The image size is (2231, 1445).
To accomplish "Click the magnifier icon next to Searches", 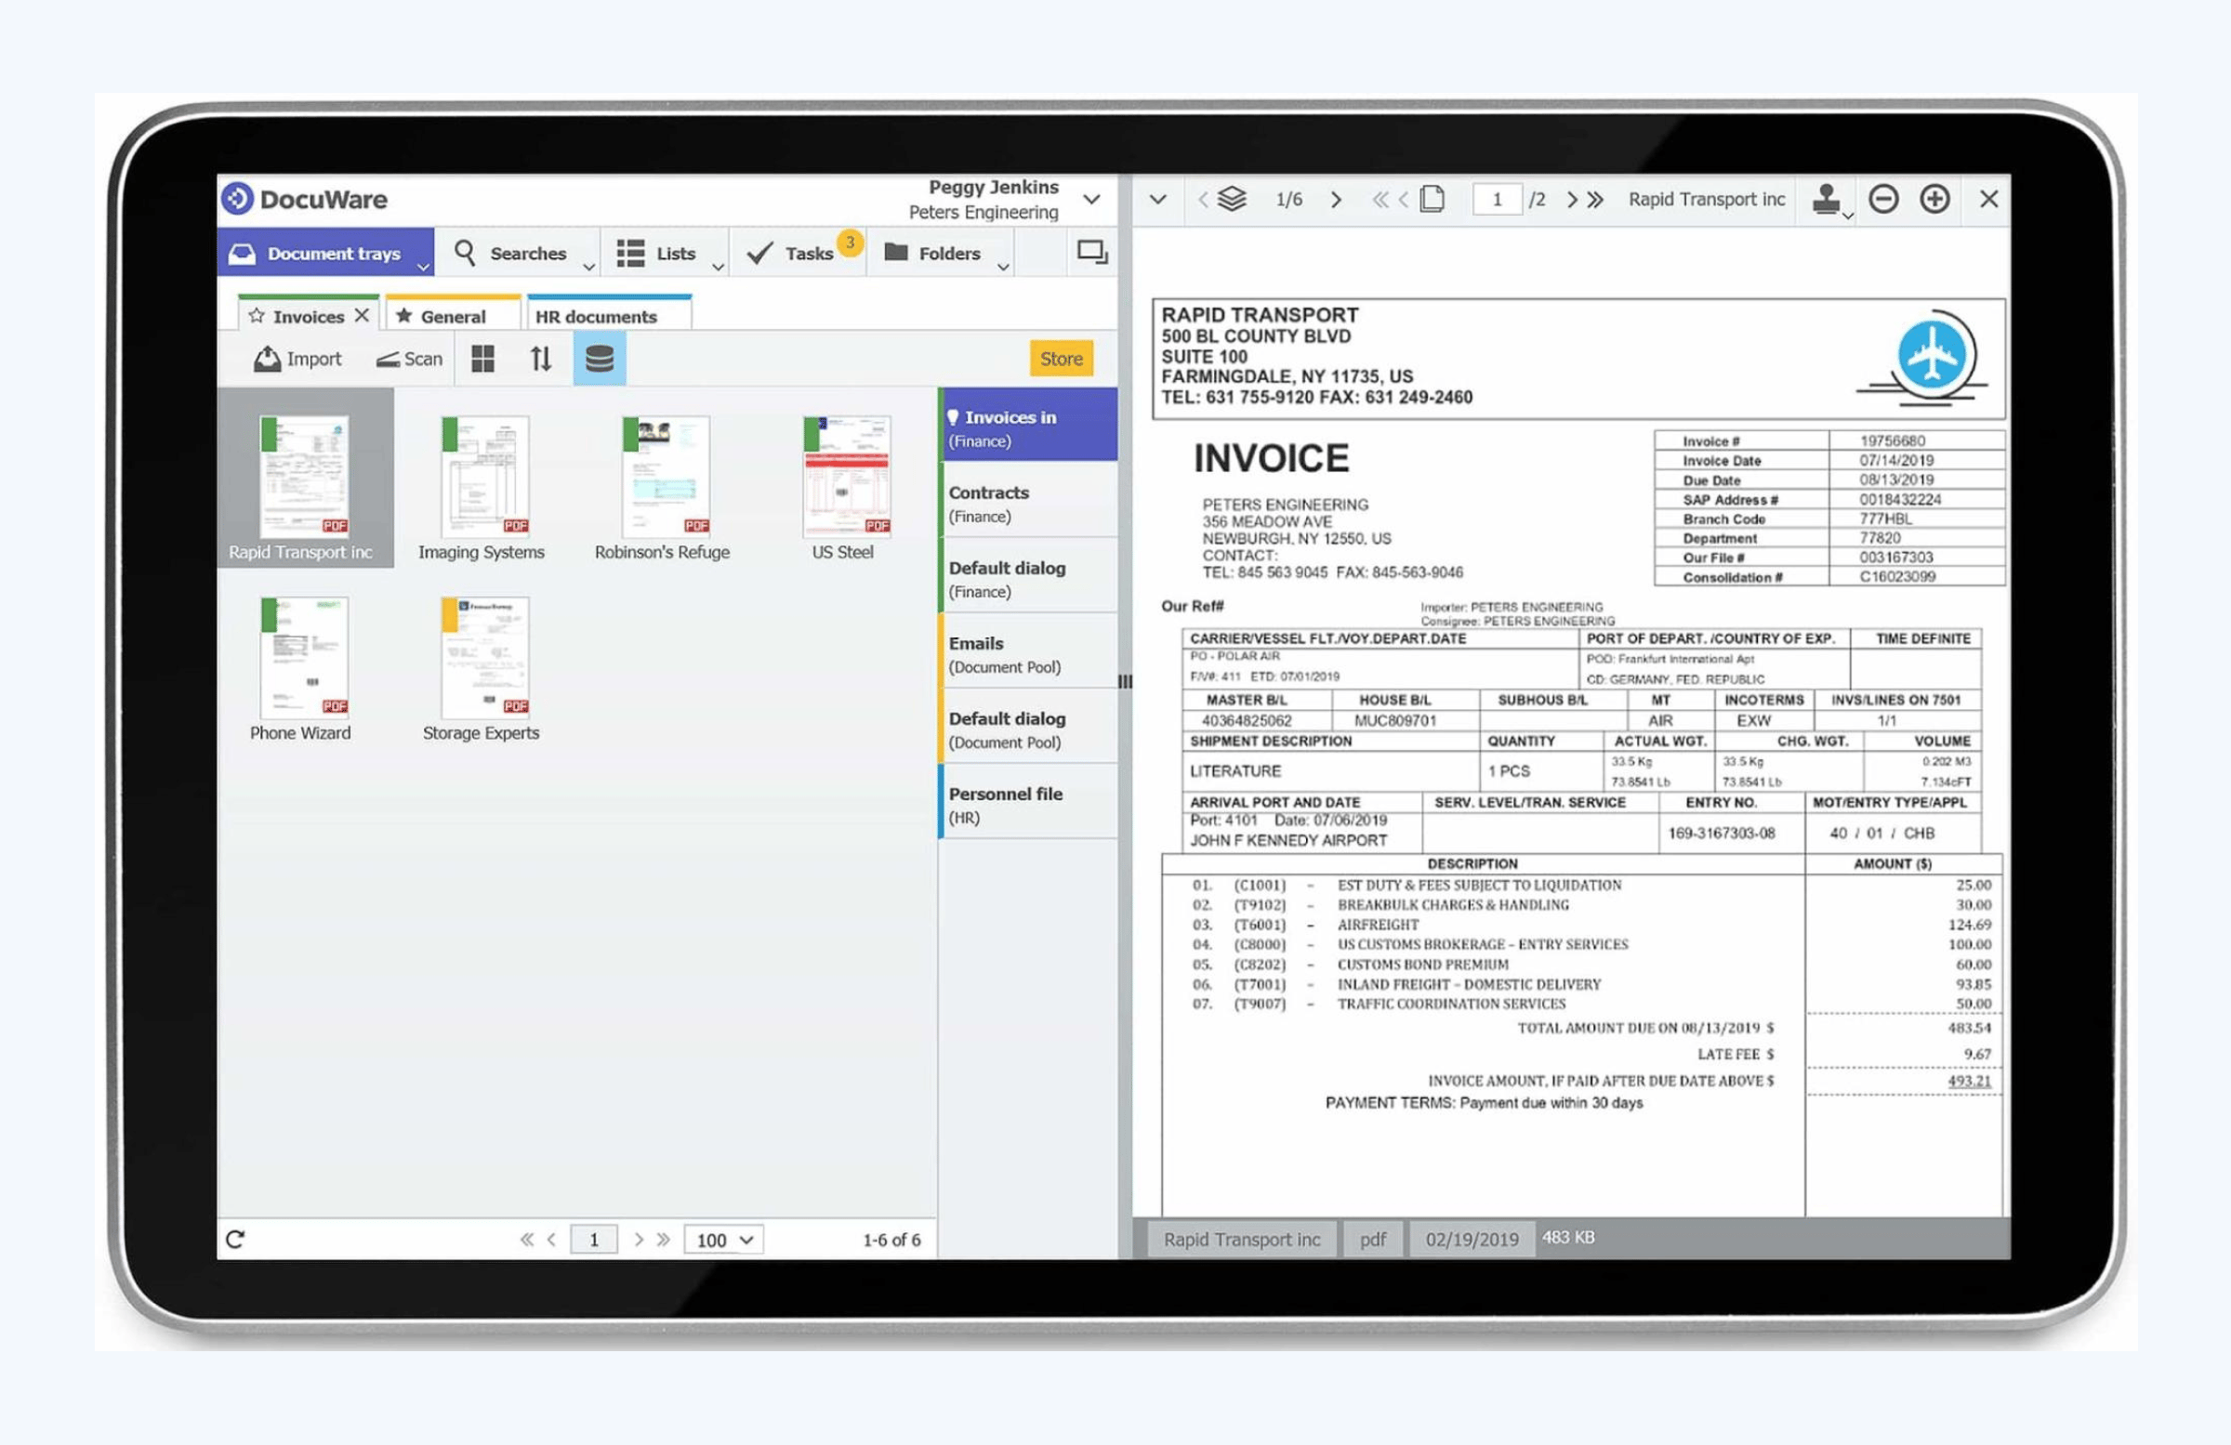I will coord(464,252).
